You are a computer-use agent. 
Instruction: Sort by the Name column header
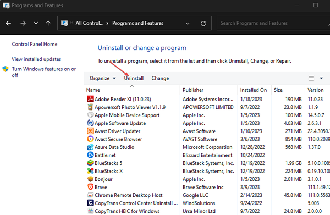(93, 90)
